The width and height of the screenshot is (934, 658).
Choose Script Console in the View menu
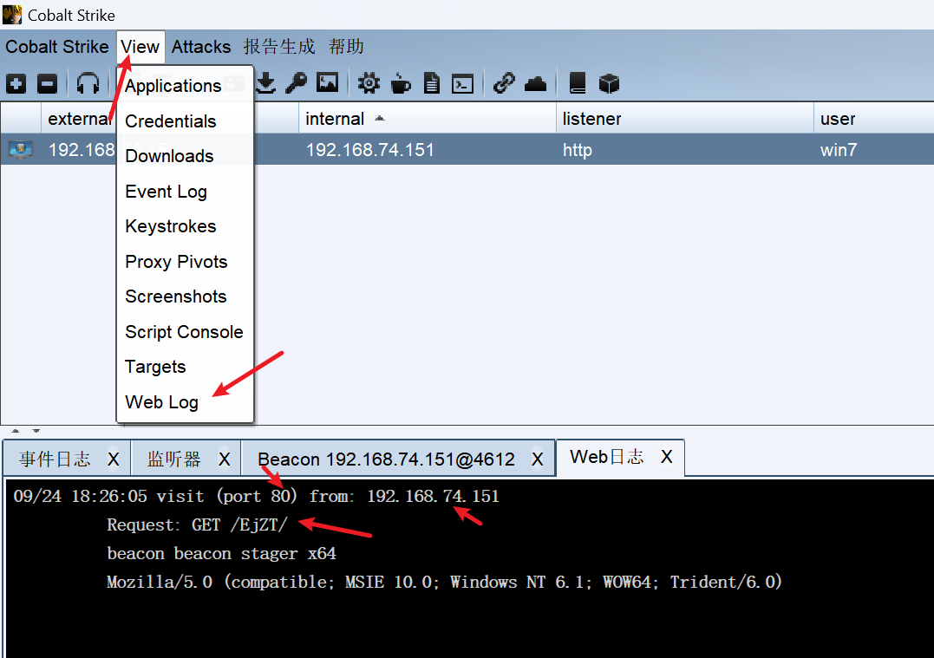(x=184, y=332)
